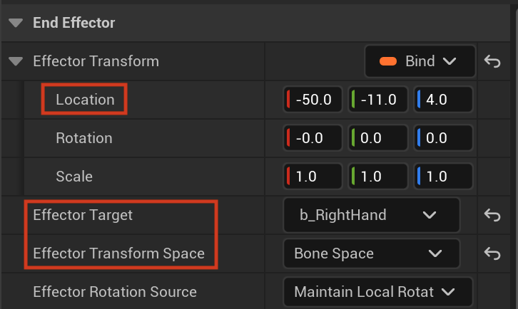Image resolution: width=518 pixels, height=309 pixels.
Task: Edit Scale Z field
Action: pyautogui.click(x=443, y=177)
